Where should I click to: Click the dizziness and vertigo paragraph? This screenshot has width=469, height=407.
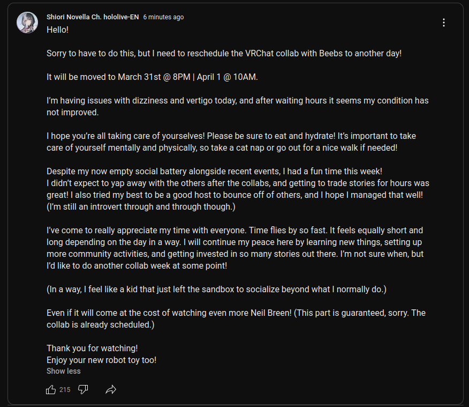(237, 106)
